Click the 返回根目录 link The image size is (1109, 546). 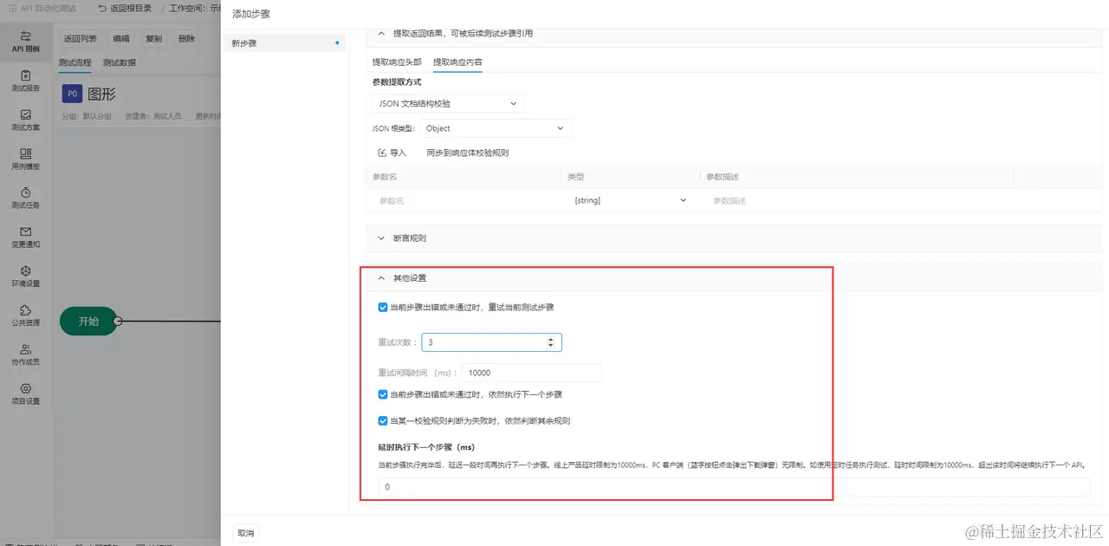point(125,8)
